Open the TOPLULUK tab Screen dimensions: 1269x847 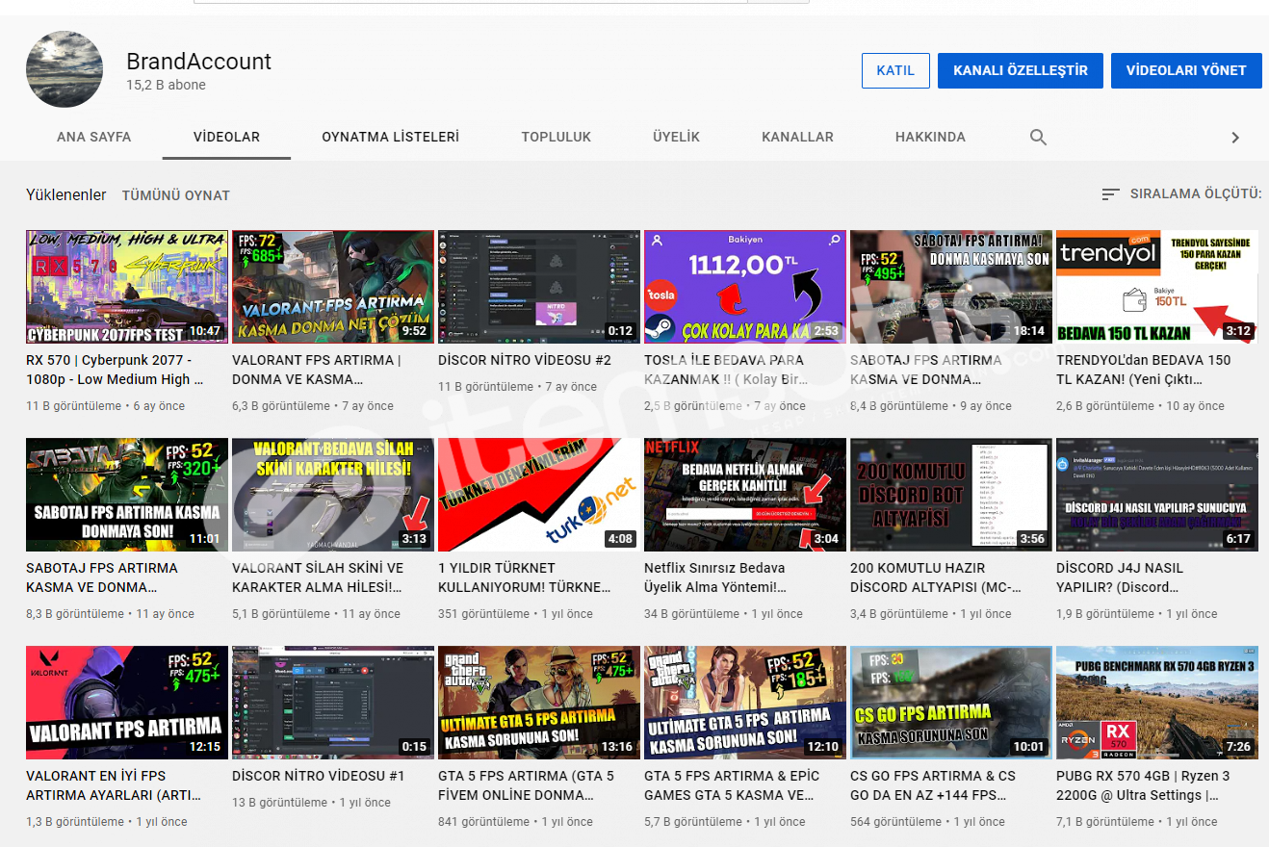coord(557,137)
